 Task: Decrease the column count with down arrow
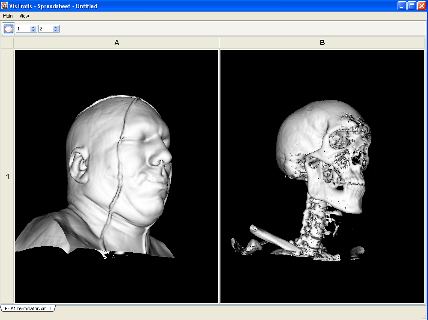pos(56,30)
